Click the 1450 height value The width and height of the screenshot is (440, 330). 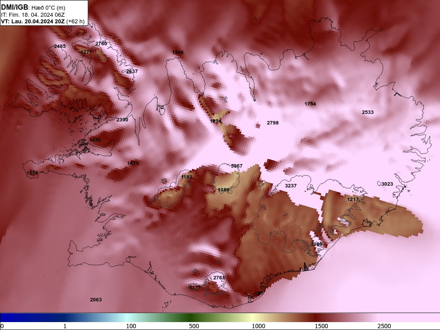point(95,140)
